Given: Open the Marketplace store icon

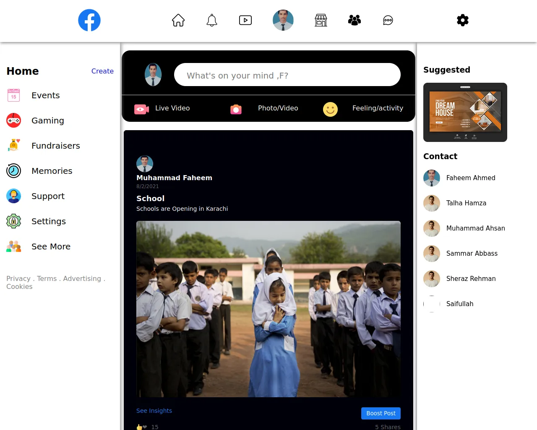Looking at the screenshot, I should (x=321, y=20).
